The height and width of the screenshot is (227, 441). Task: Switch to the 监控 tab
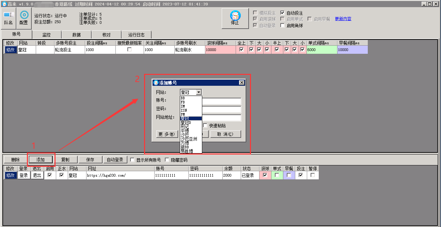(x=47, y=35)
